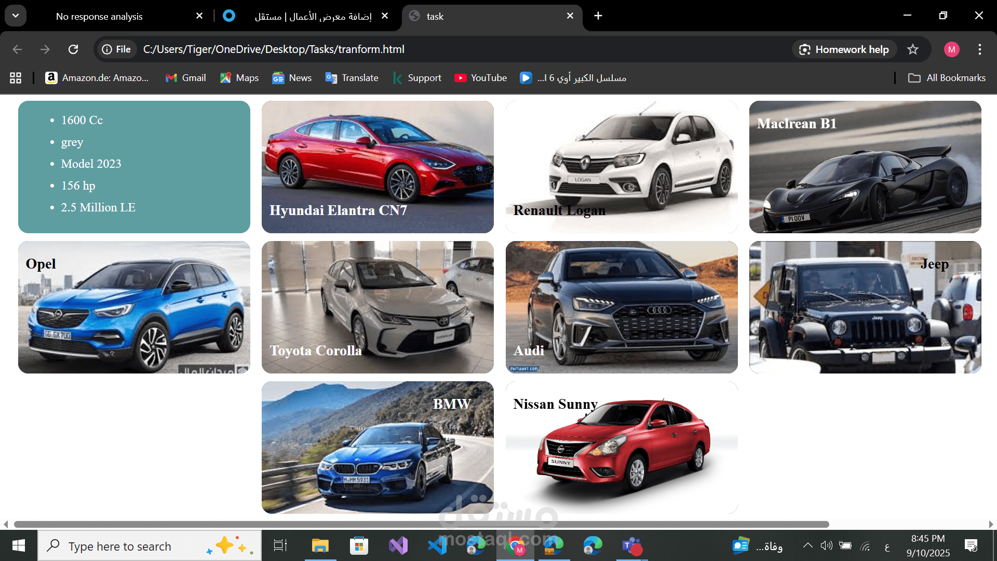Open the All Bookmarks folder
The image size is (997, 561).
pos(947,78)
